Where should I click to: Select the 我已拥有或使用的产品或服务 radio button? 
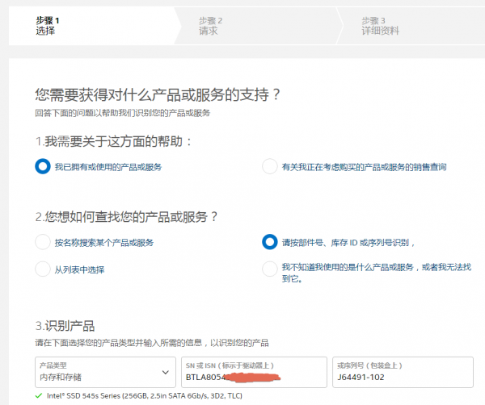(x=43, y=167)
